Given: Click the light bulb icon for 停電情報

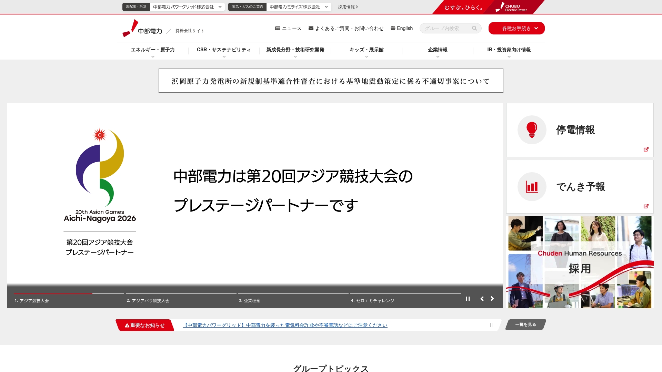Looking at the screenshot, I should click(532, 130).
